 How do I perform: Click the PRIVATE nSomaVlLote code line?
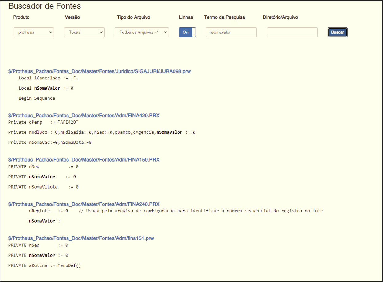pyautogui.click(x=43, y=187)
